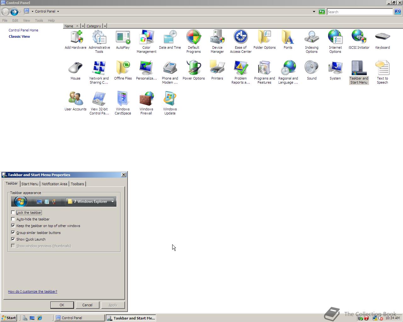Viewport: 403px width, 322px height.
Task: Open Regional and Language options
Action: tap(288, 73)
